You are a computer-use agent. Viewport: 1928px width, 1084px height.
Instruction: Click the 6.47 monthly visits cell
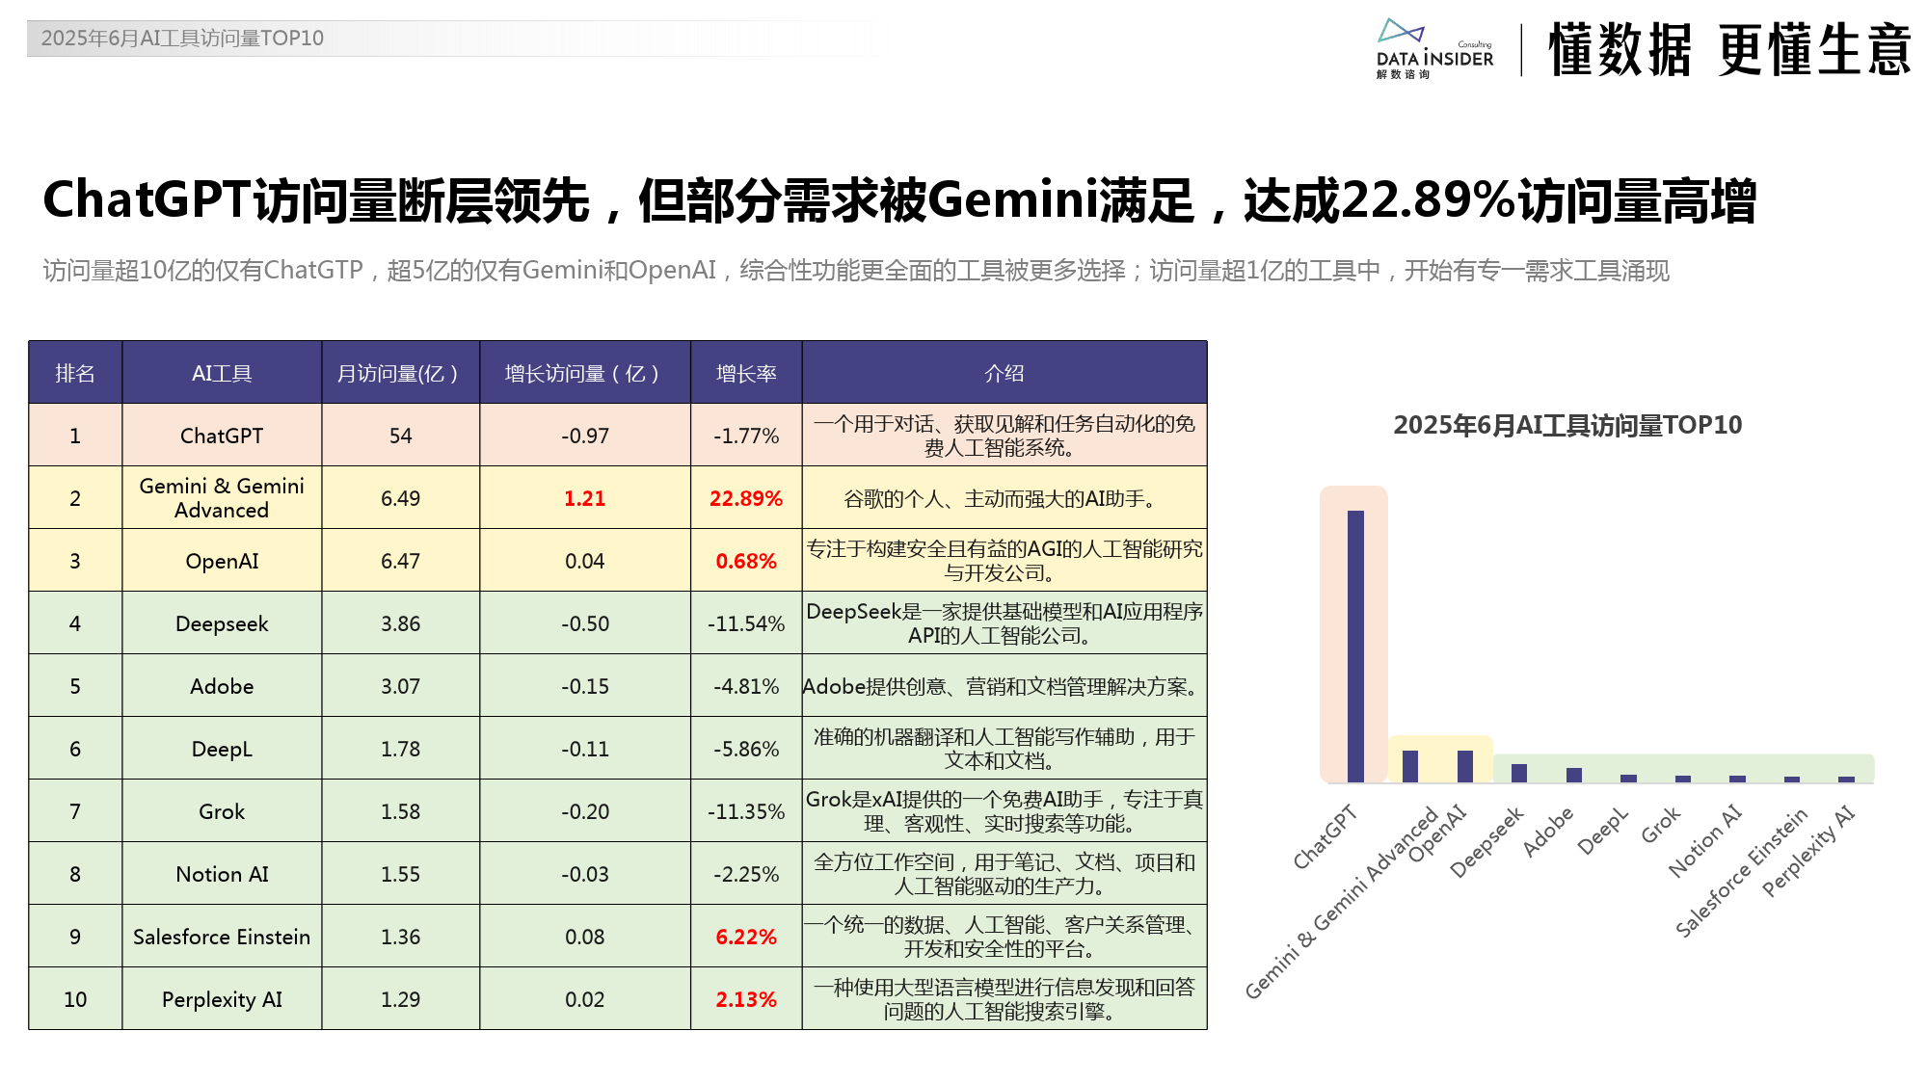pyautogui.click(x=400, y=561)
